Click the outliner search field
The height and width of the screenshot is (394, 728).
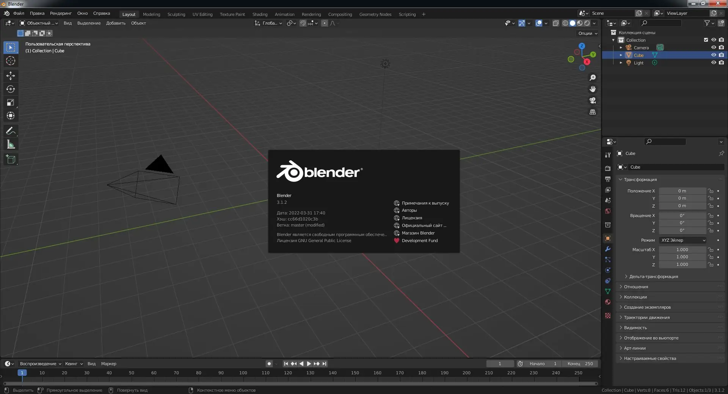click(x=661, y=23)
